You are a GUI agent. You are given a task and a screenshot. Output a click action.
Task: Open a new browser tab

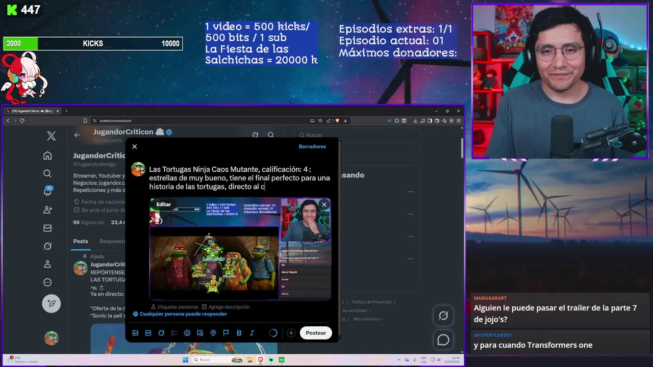[x=66, y=111]
